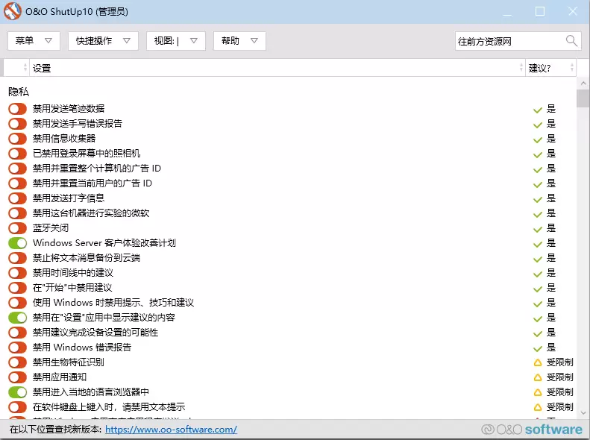Image resolution: width=590 pixels, height=440 pixels.
Task: Click the O&O ShutUp10 app logo
Action: [13, 11]
